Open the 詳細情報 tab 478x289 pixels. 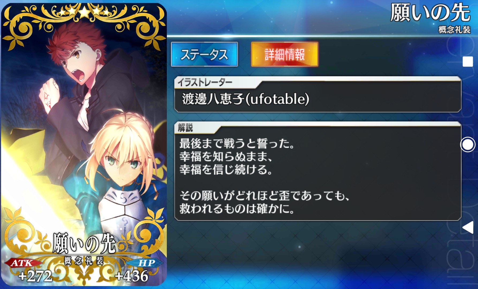point(285,54)
